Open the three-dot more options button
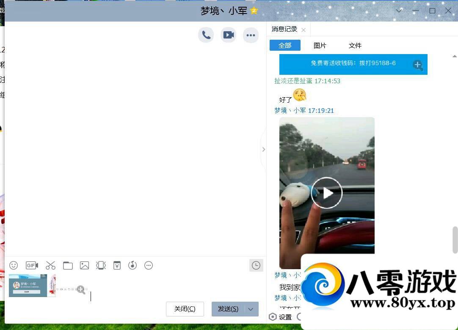Screen dimensions: 458x330 [251, 35]
